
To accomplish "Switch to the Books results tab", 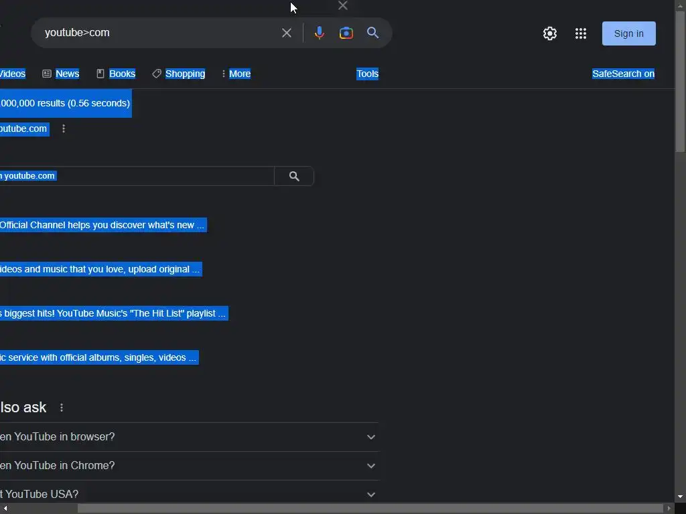I will tap(116, 74).
